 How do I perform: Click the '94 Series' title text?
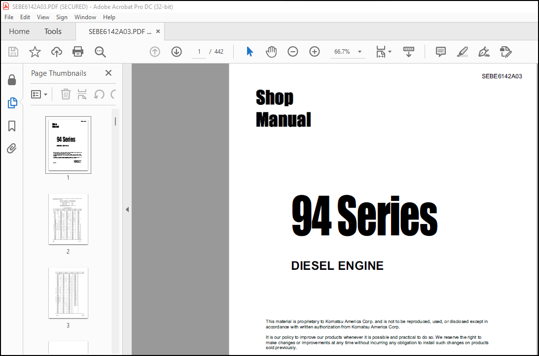click(x=364, y=216)
